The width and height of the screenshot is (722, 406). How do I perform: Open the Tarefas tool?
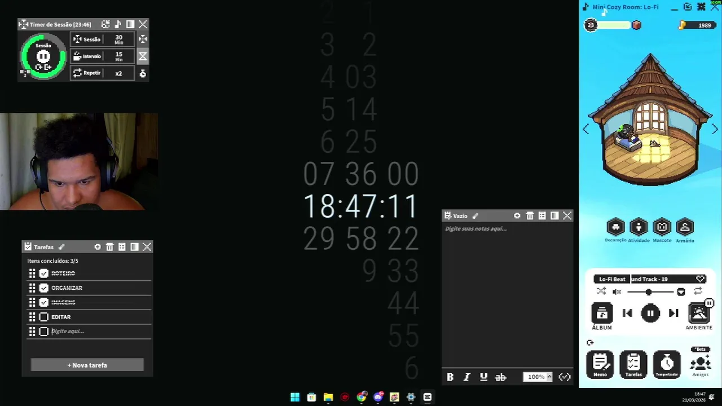(x=633, y=364)
